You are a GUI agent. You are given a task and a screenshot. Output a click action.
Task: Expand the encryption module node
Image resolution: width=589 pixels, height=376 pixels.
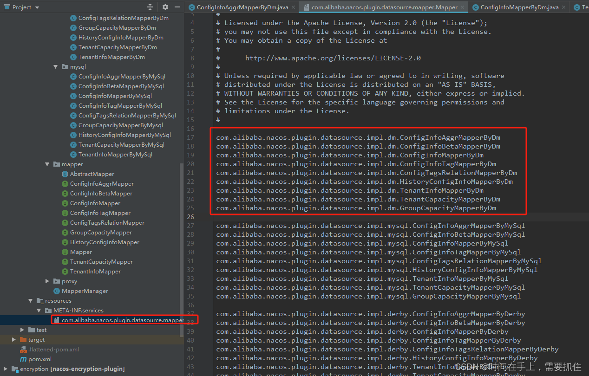click(x=6, y=369)
